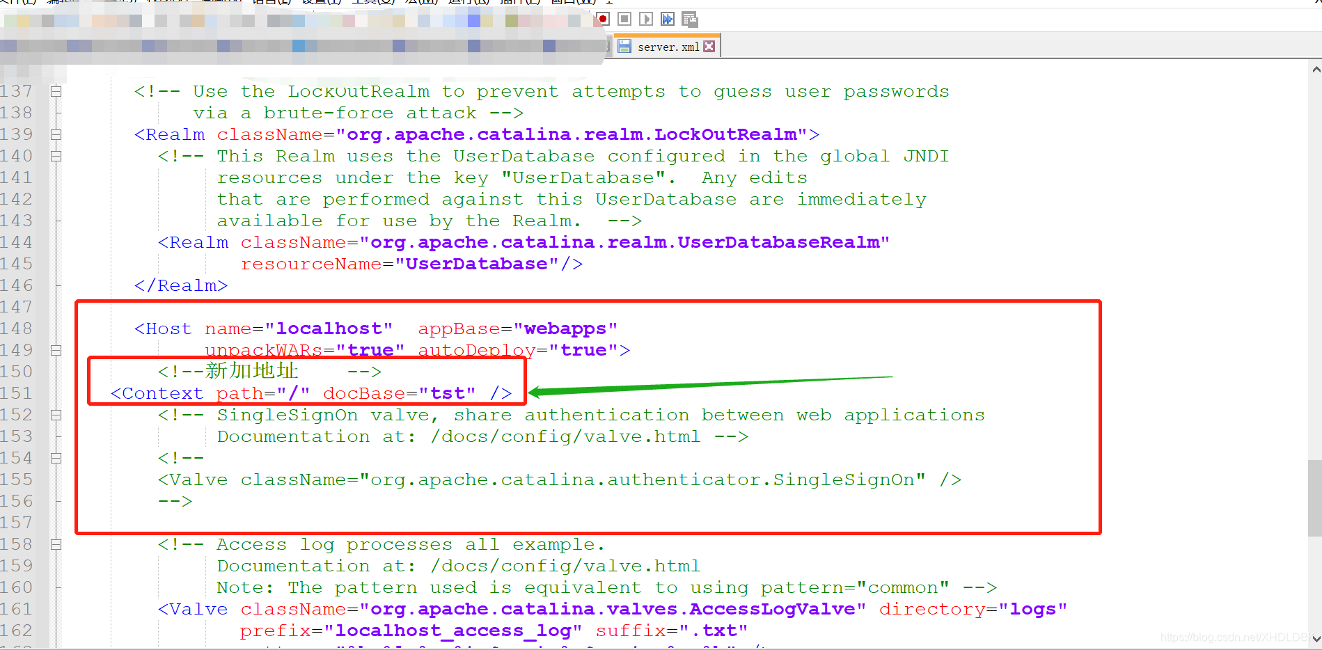Click the docBase value "tst"

[447, 393]
